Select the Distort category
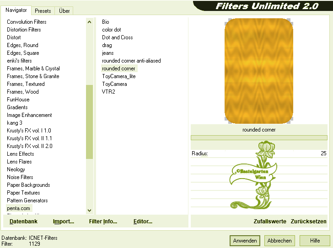Image resolution: width=333 pixels, height=248 pixels. (14, 37)
